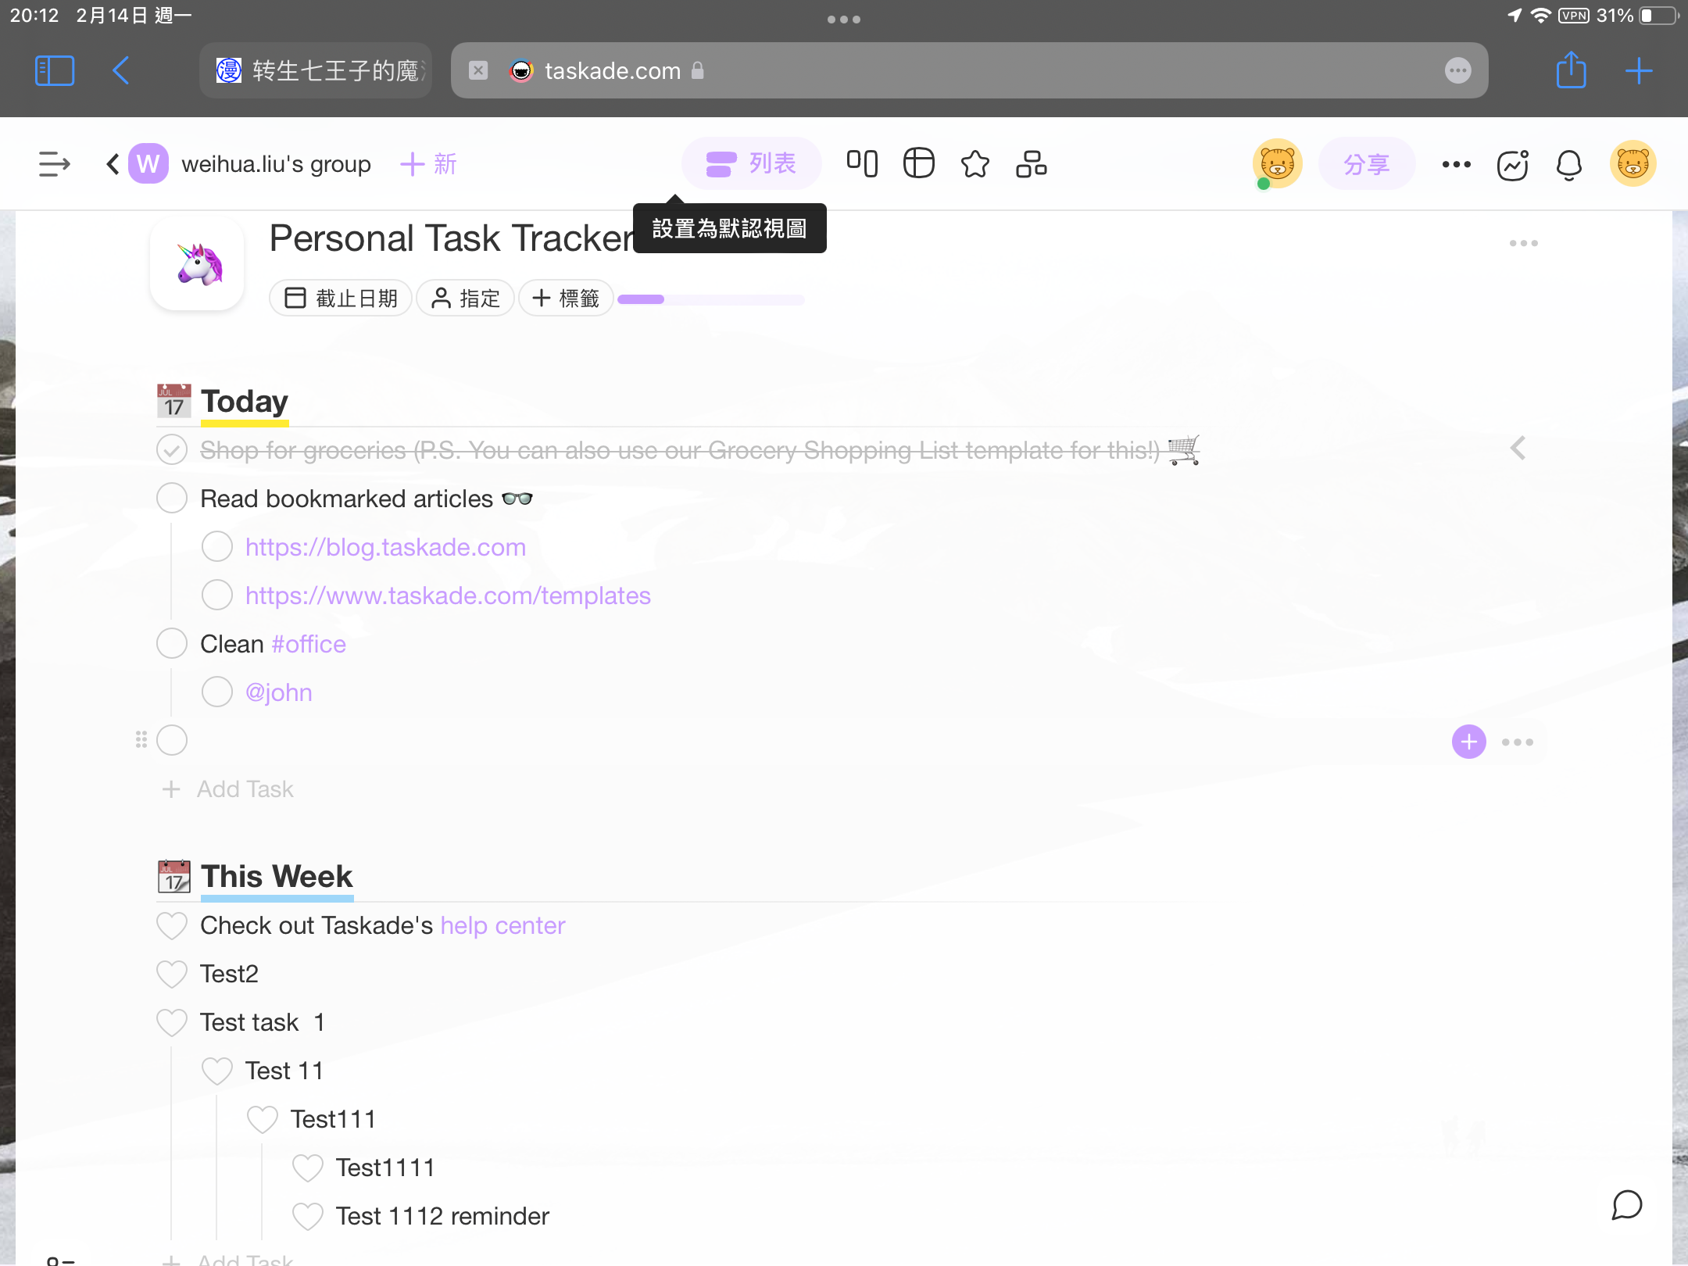Add a new Safari tab
Screen dimensions: 1688x1266
click(1639, 71)
